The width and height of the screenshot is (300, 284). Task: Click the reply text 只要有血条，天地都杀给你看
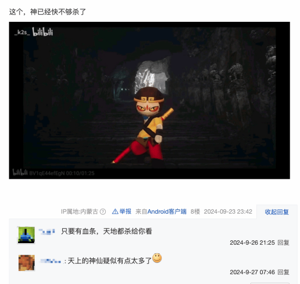(x=106, y=231)
